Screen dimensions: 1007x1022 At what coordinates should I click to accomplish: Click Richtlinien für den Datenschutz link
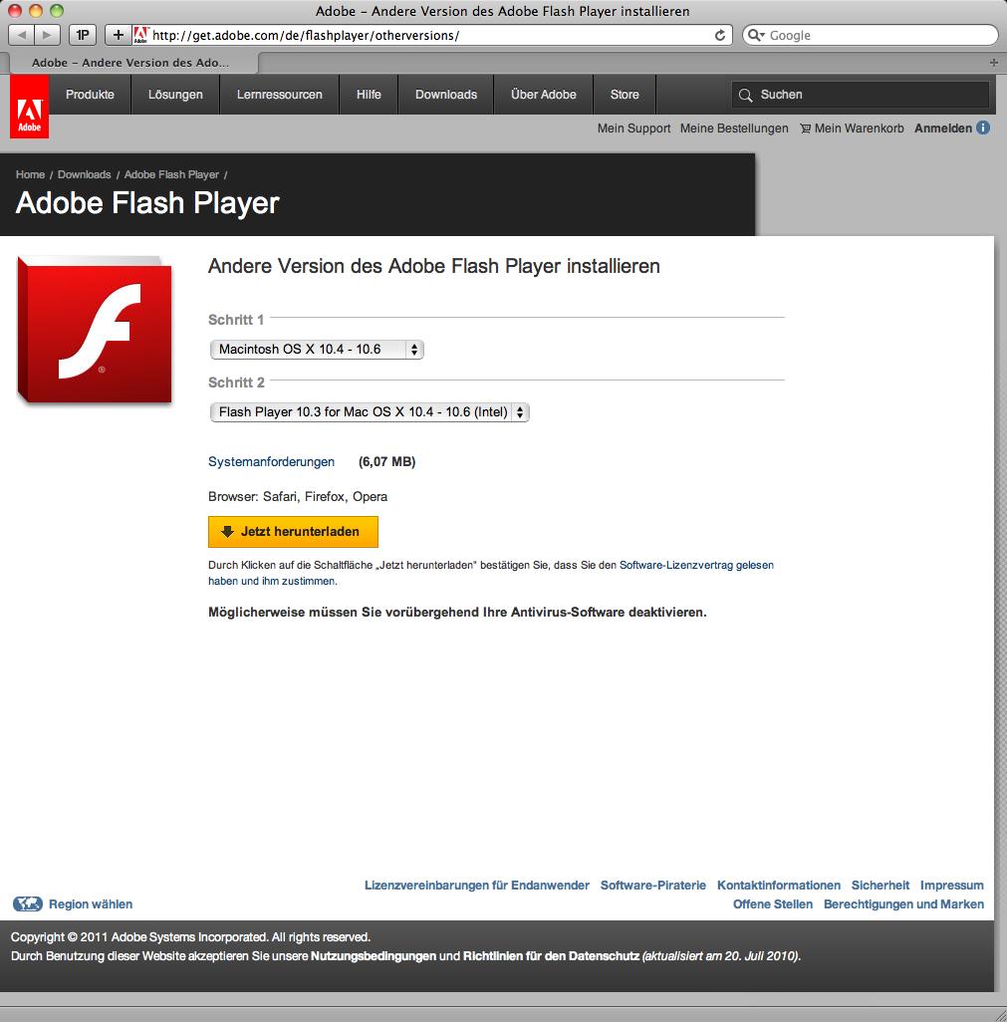(551, 956)
